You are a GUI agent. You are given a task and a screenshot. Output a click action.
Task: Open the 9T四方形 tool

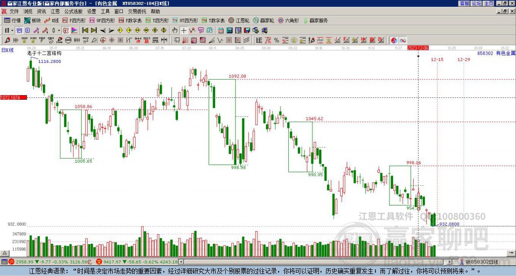[x=185, y=20]
